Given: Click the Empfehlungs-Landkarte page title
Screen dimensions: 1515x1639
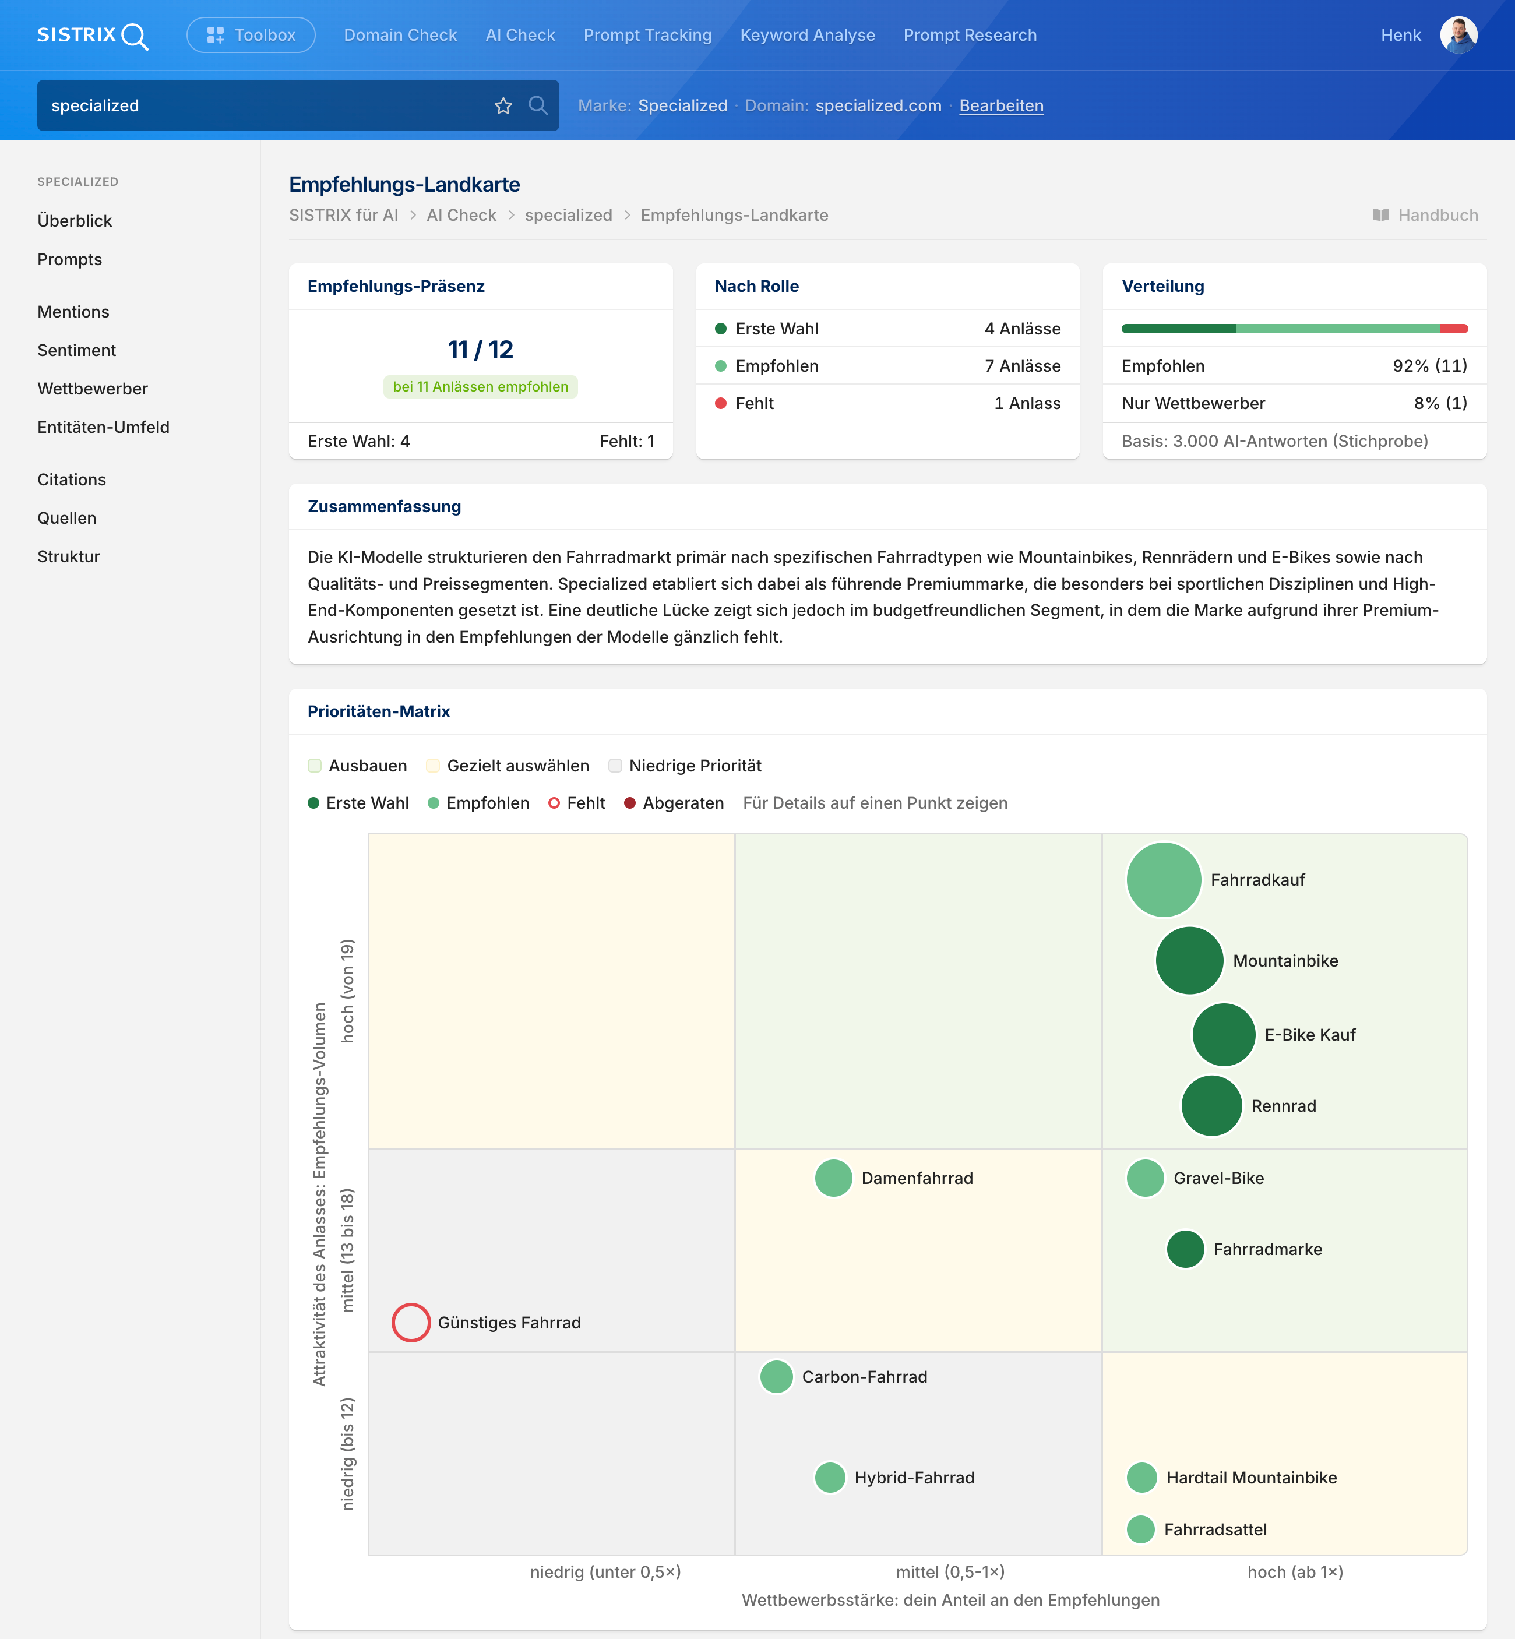Looking at the screenshot, I should 404,185.
